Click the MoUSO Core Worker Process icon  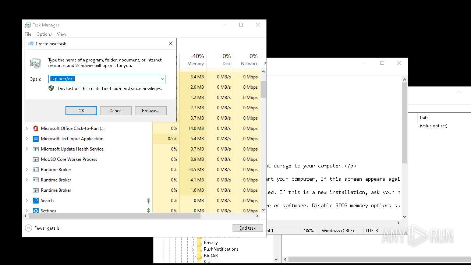point(36,159)
